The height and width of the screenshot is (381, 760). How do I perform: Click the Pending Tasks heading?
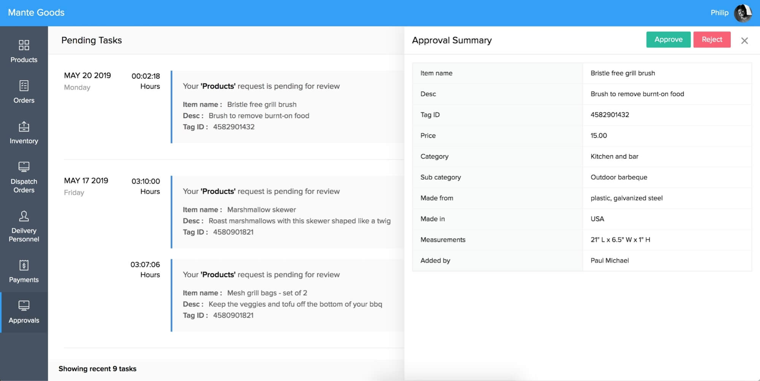pos(92,40)
